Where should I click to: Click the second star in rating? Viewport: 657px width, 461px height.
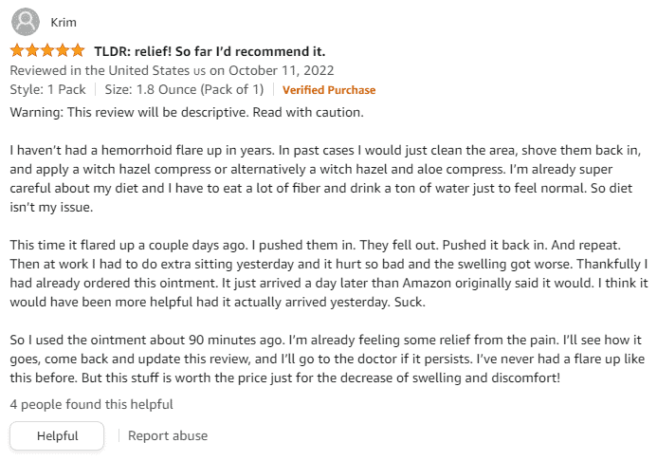[x=32, y=50]
